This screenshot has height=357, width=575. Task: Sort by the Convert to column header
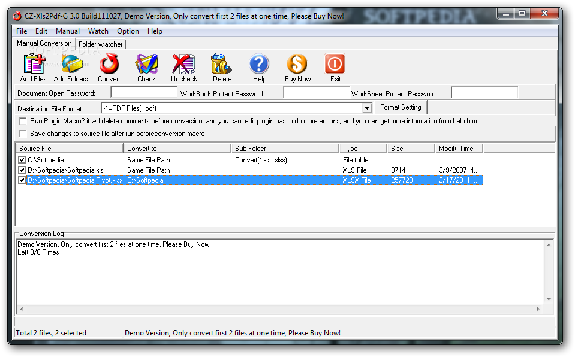[x=177, y=149]
